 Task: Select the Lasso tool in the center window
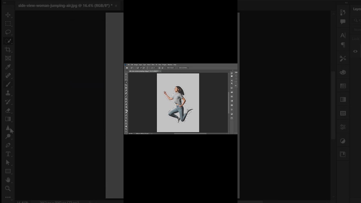coord(126,80)
